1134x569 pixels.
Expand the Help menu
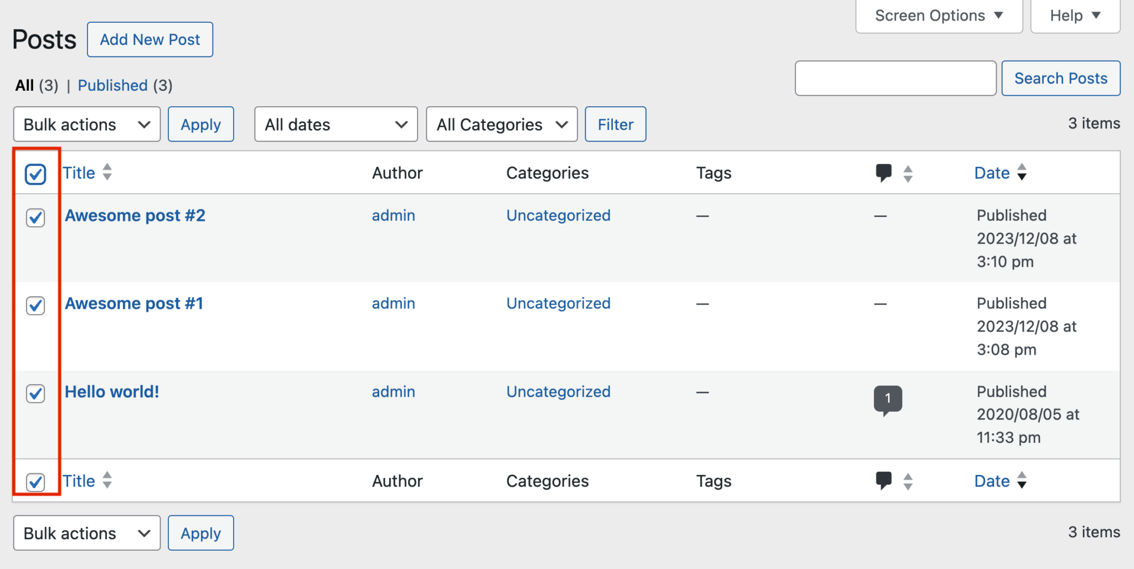pos(1074,15)
